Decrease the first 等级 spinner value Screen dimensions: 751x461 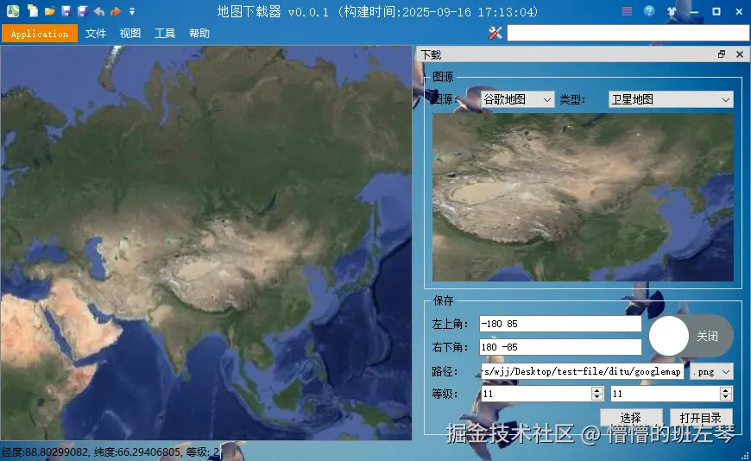click(596, 398)
